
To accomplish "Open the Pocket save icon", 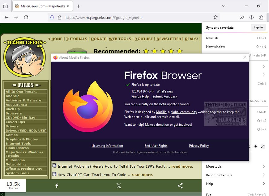I will tap(241, 17).
